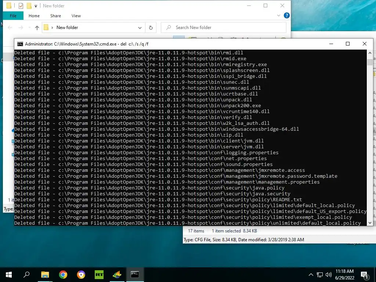Screen dimensions: 376x282
Task: Click the line ending 'java.security'
Action: (152, 194)
